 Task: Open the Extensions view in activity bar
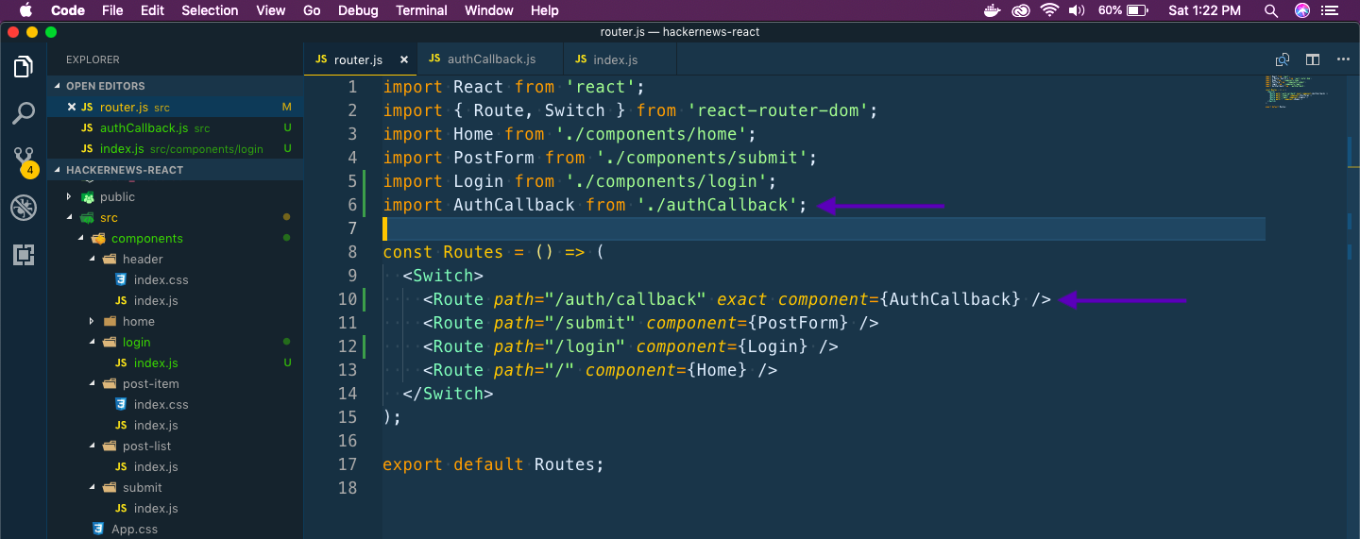tap(24, 255)
